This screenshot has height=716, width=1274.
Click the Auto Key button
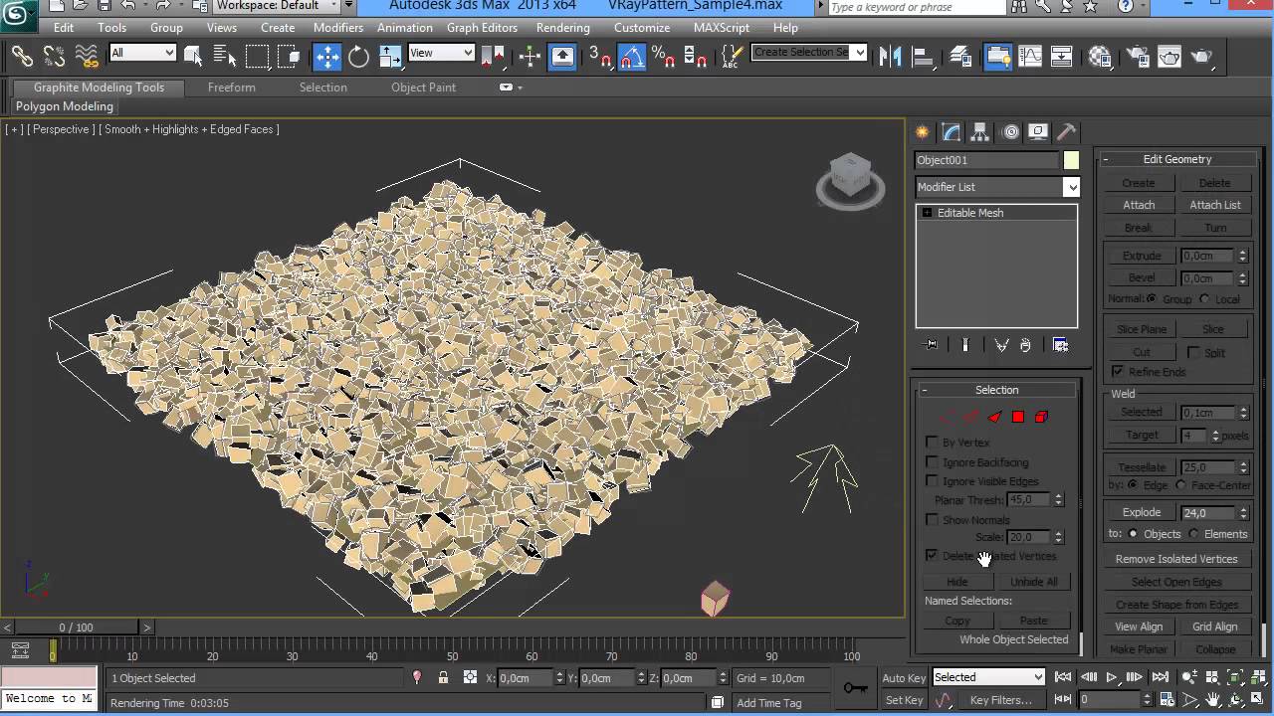click(904, 678)
